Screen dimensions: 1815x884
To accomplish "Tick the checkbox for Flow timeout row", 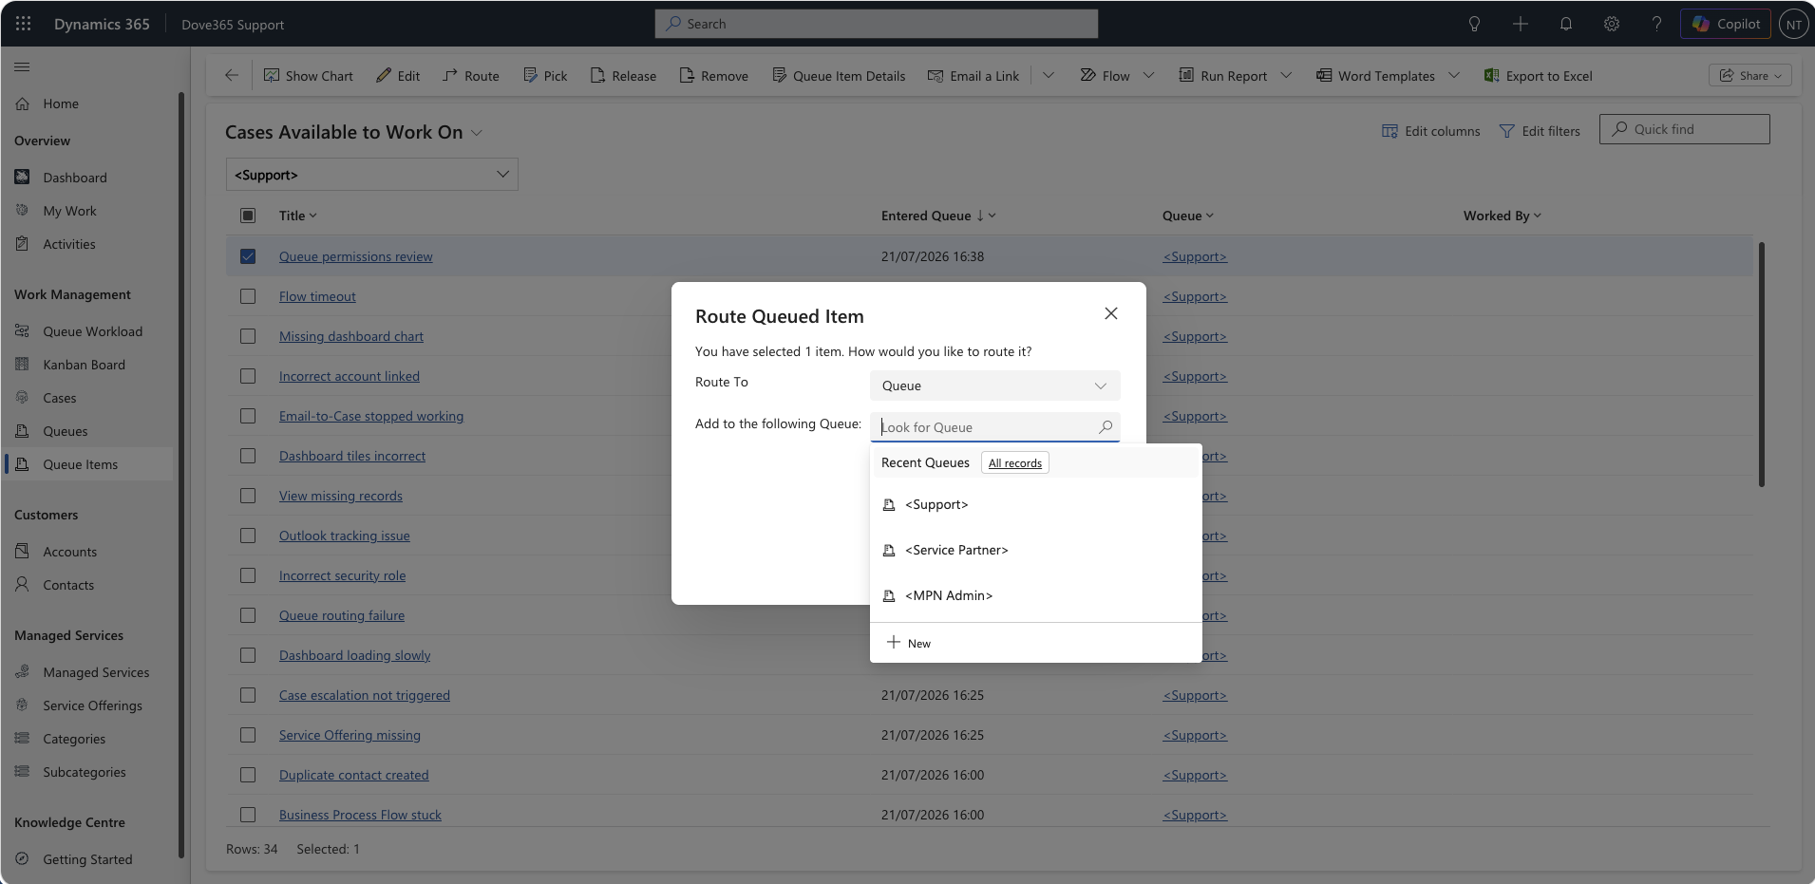I will (x=248, y=296).
